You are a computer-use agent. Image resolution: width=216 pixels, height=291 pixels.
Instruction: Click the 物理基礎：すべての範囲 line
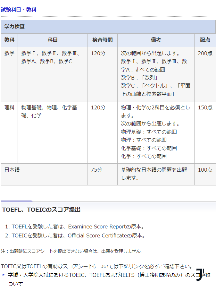click(149, 132)
